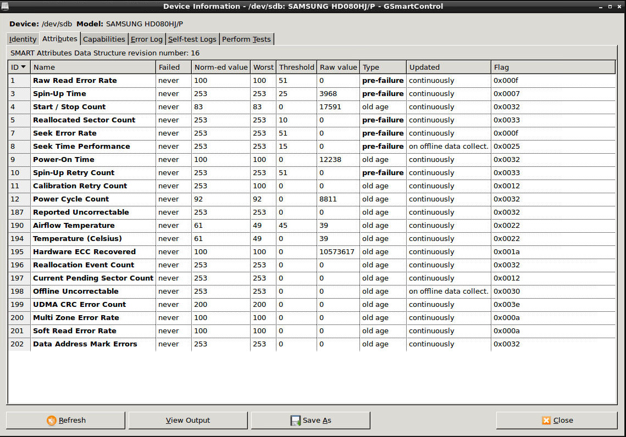
Task: Select the Reallocated Sector Count row
Action: tap(84, 120)
